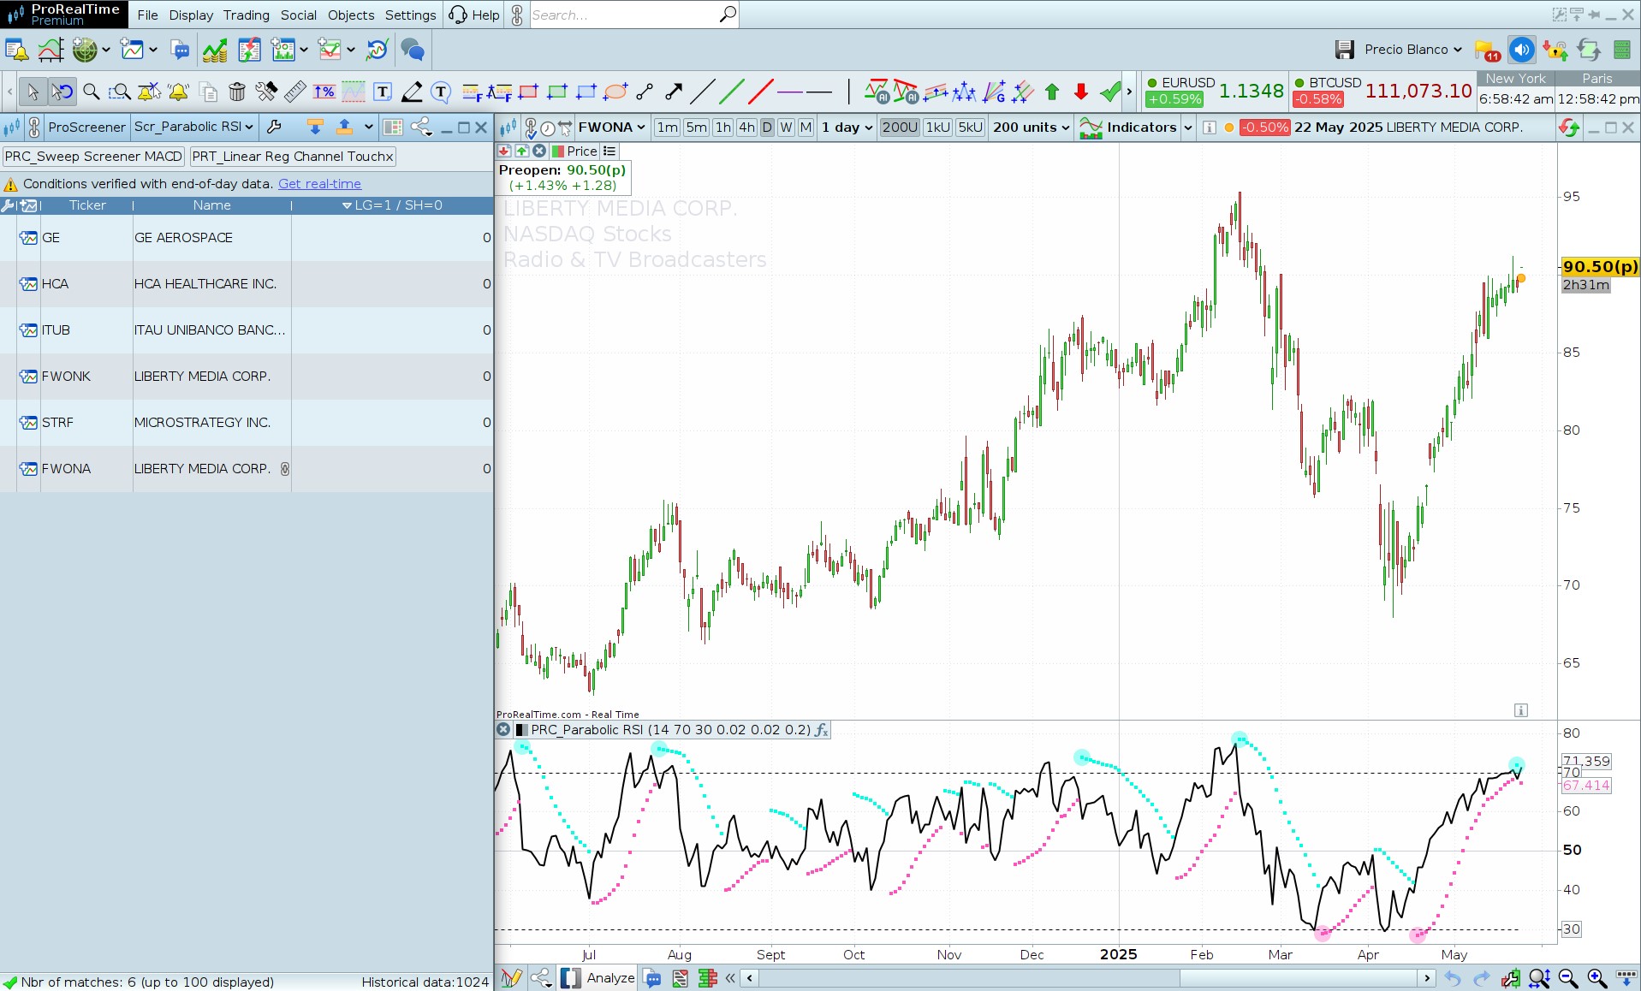Expand the drawing toolbar overflow chevron
The image size is (1641, 991).
(x=1130, y=92)
